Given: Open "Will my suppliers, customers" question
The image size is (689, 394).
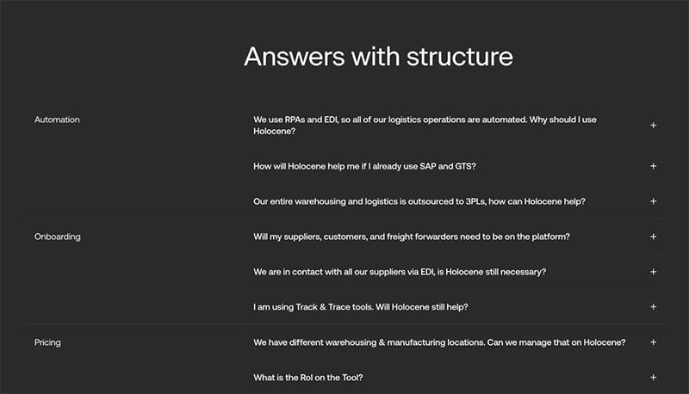Looking at the screenshot, I should [412, 237].
